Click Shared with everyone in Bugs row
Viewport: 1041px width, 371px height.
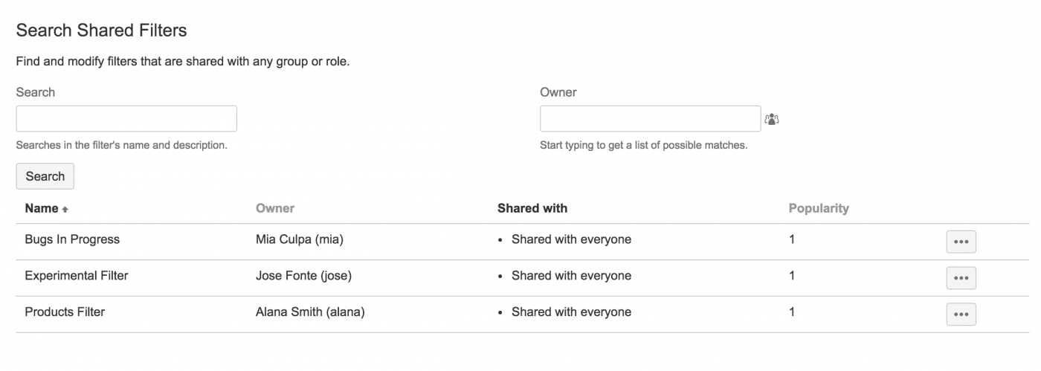click(571, 239)
